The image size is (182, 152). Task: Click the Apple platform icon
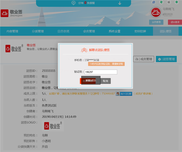(x=169, y=2)
